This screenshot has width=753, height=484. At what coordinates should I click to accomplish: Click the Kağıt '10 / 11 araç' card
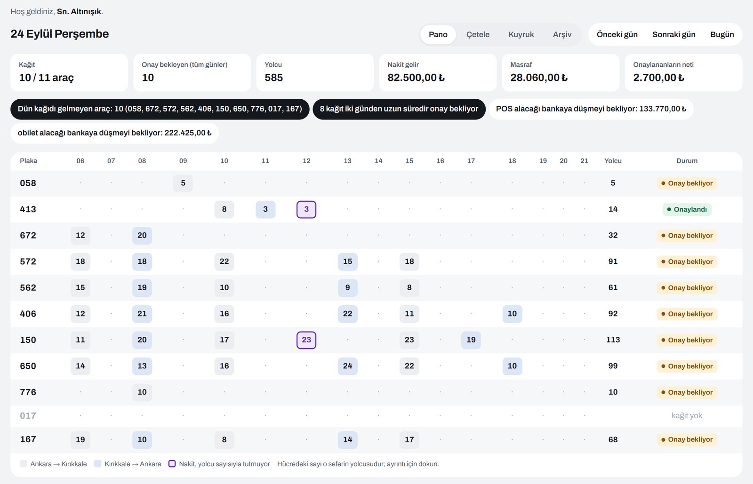69,72
